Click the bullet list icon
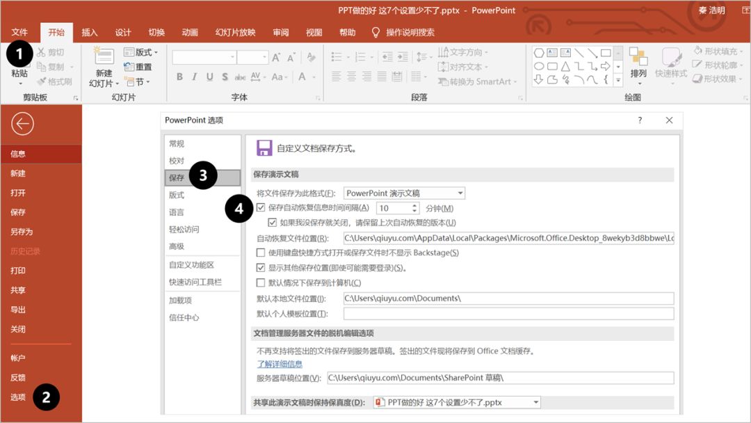This screenshot has width=751, height=423. coord(337,58)
